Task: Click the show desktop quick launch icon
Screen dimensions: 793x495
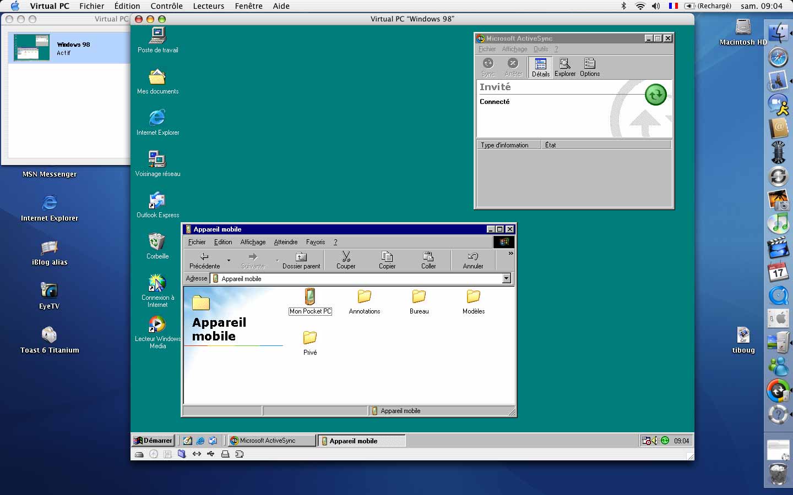Action: click(188, 441)
